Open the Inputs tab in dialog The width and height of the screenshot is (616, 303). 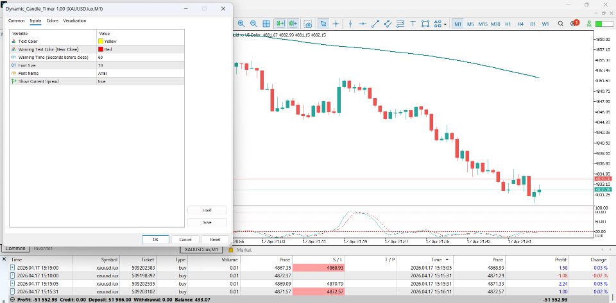click(x=35, y=20)
